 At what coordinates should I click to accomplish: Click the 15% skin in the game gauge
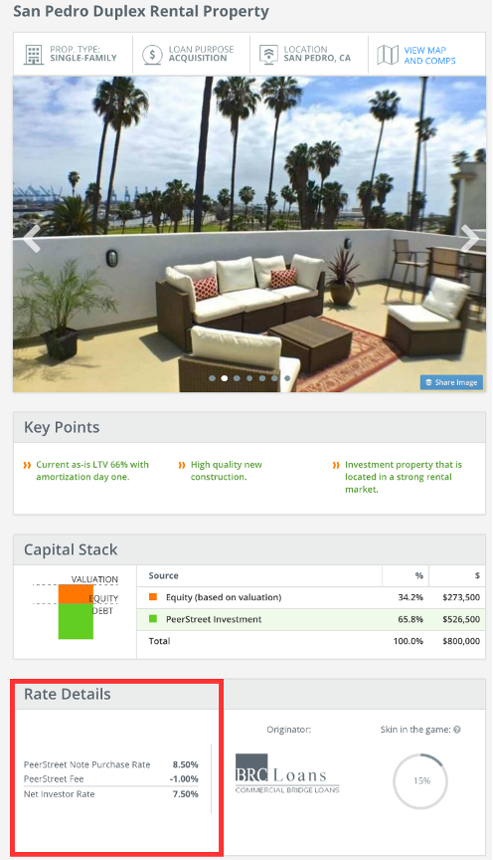point(420,781)
